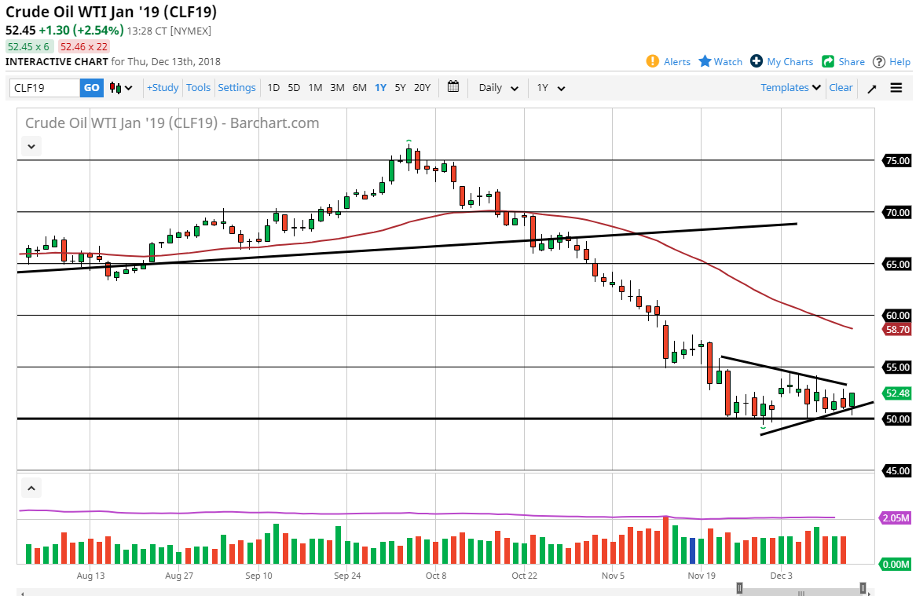
Task: Open the Templates dropdown
Action: coord(789,87)
